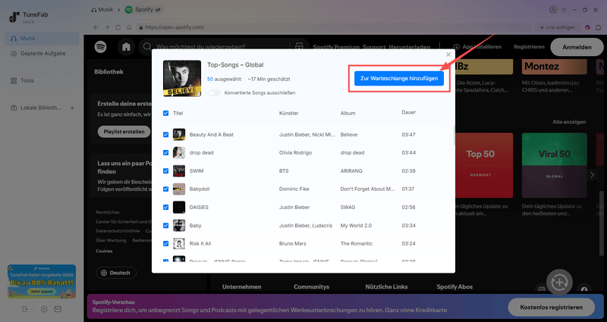
Task: Click Spotify Home button in web player
Action: pyautogui.click(x=126, y=47)
